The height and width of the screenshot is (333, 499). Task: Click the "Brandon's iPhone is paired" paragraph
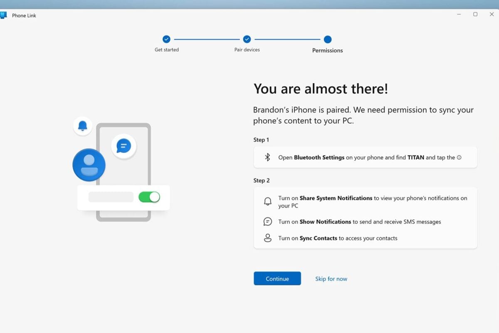point(363,116)
